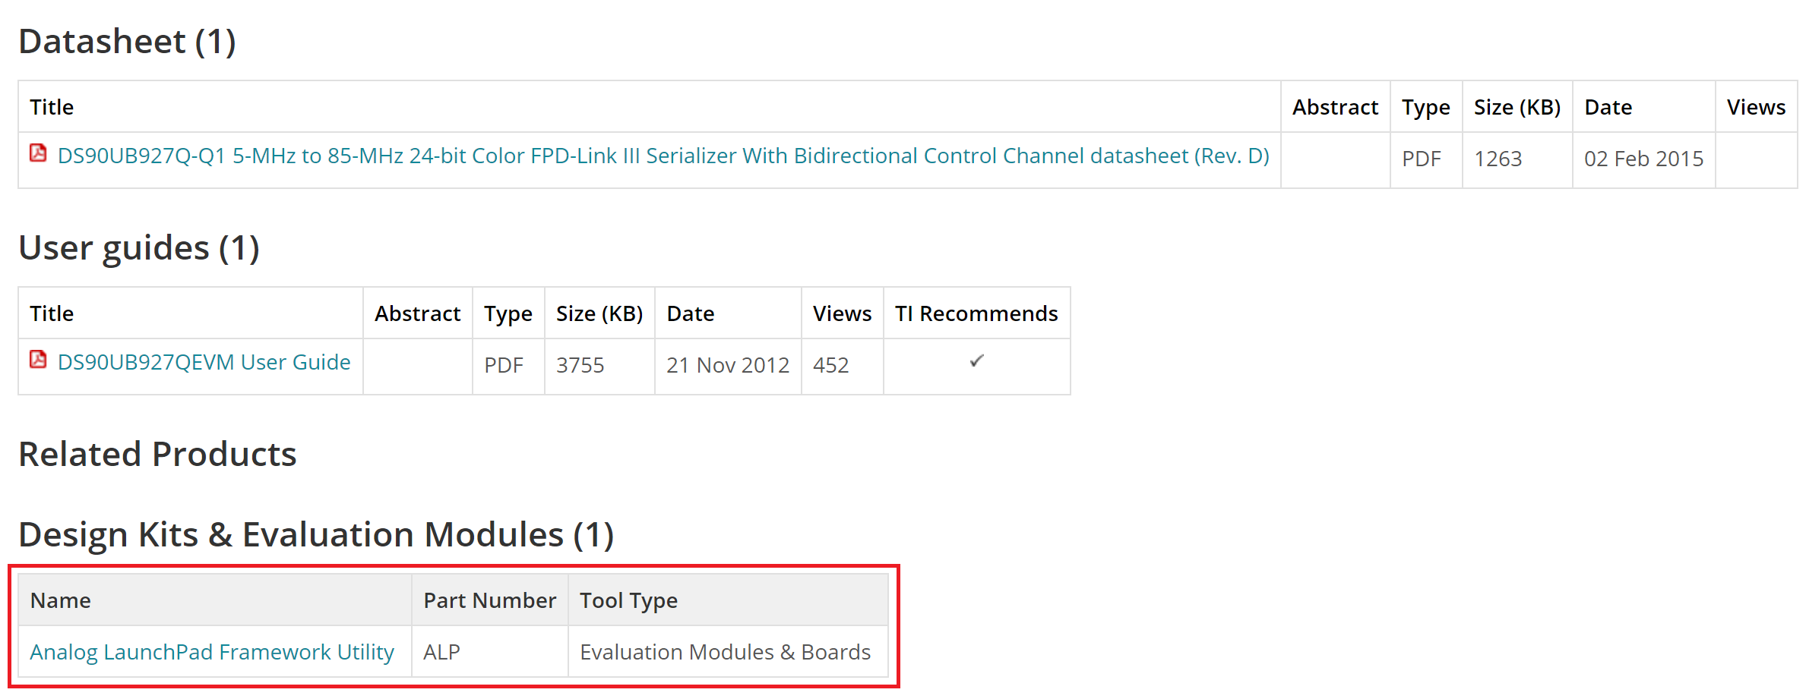This screenshot has width=1806, height=699.
Task: Click the Tool Type column header
Action: pos(728,600)
